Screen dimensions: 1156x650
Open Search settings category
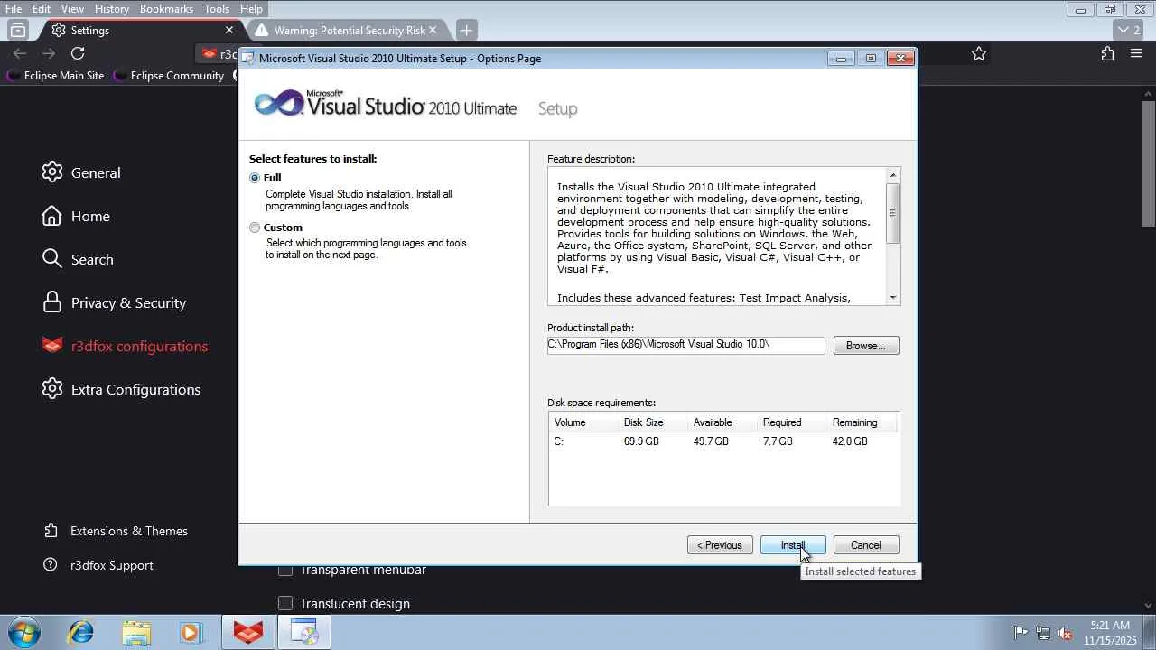(78, 259)
